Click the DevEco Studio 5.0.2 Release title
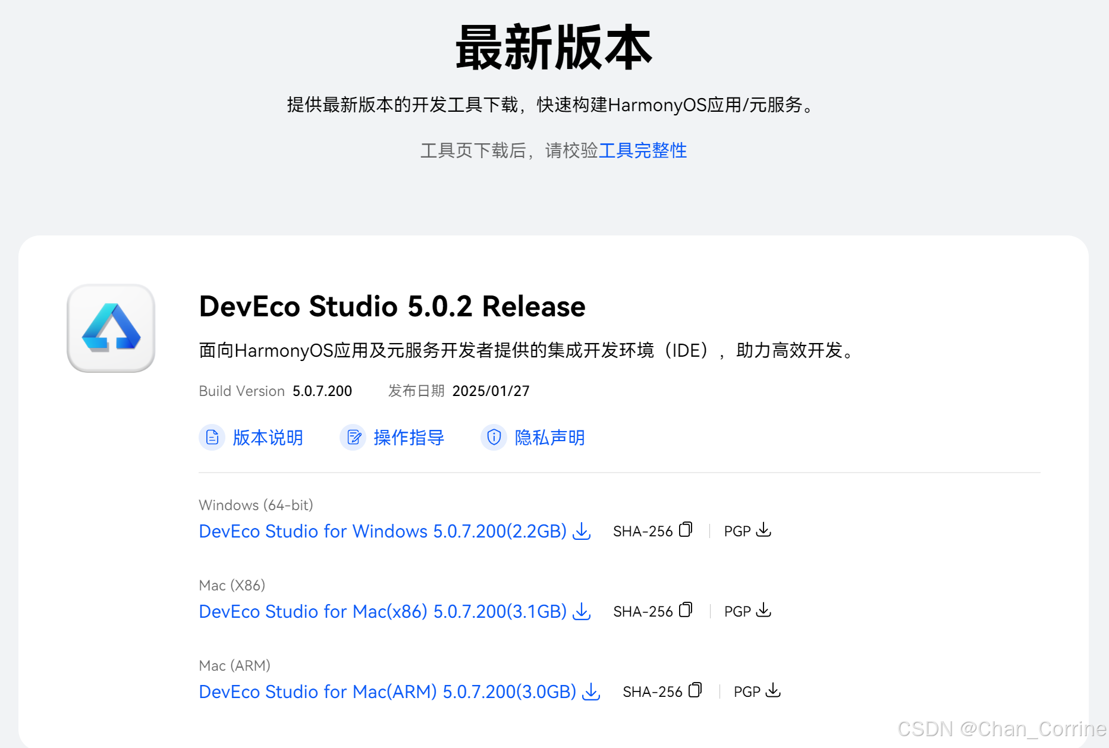1109x748 pixels. (392, 306)
